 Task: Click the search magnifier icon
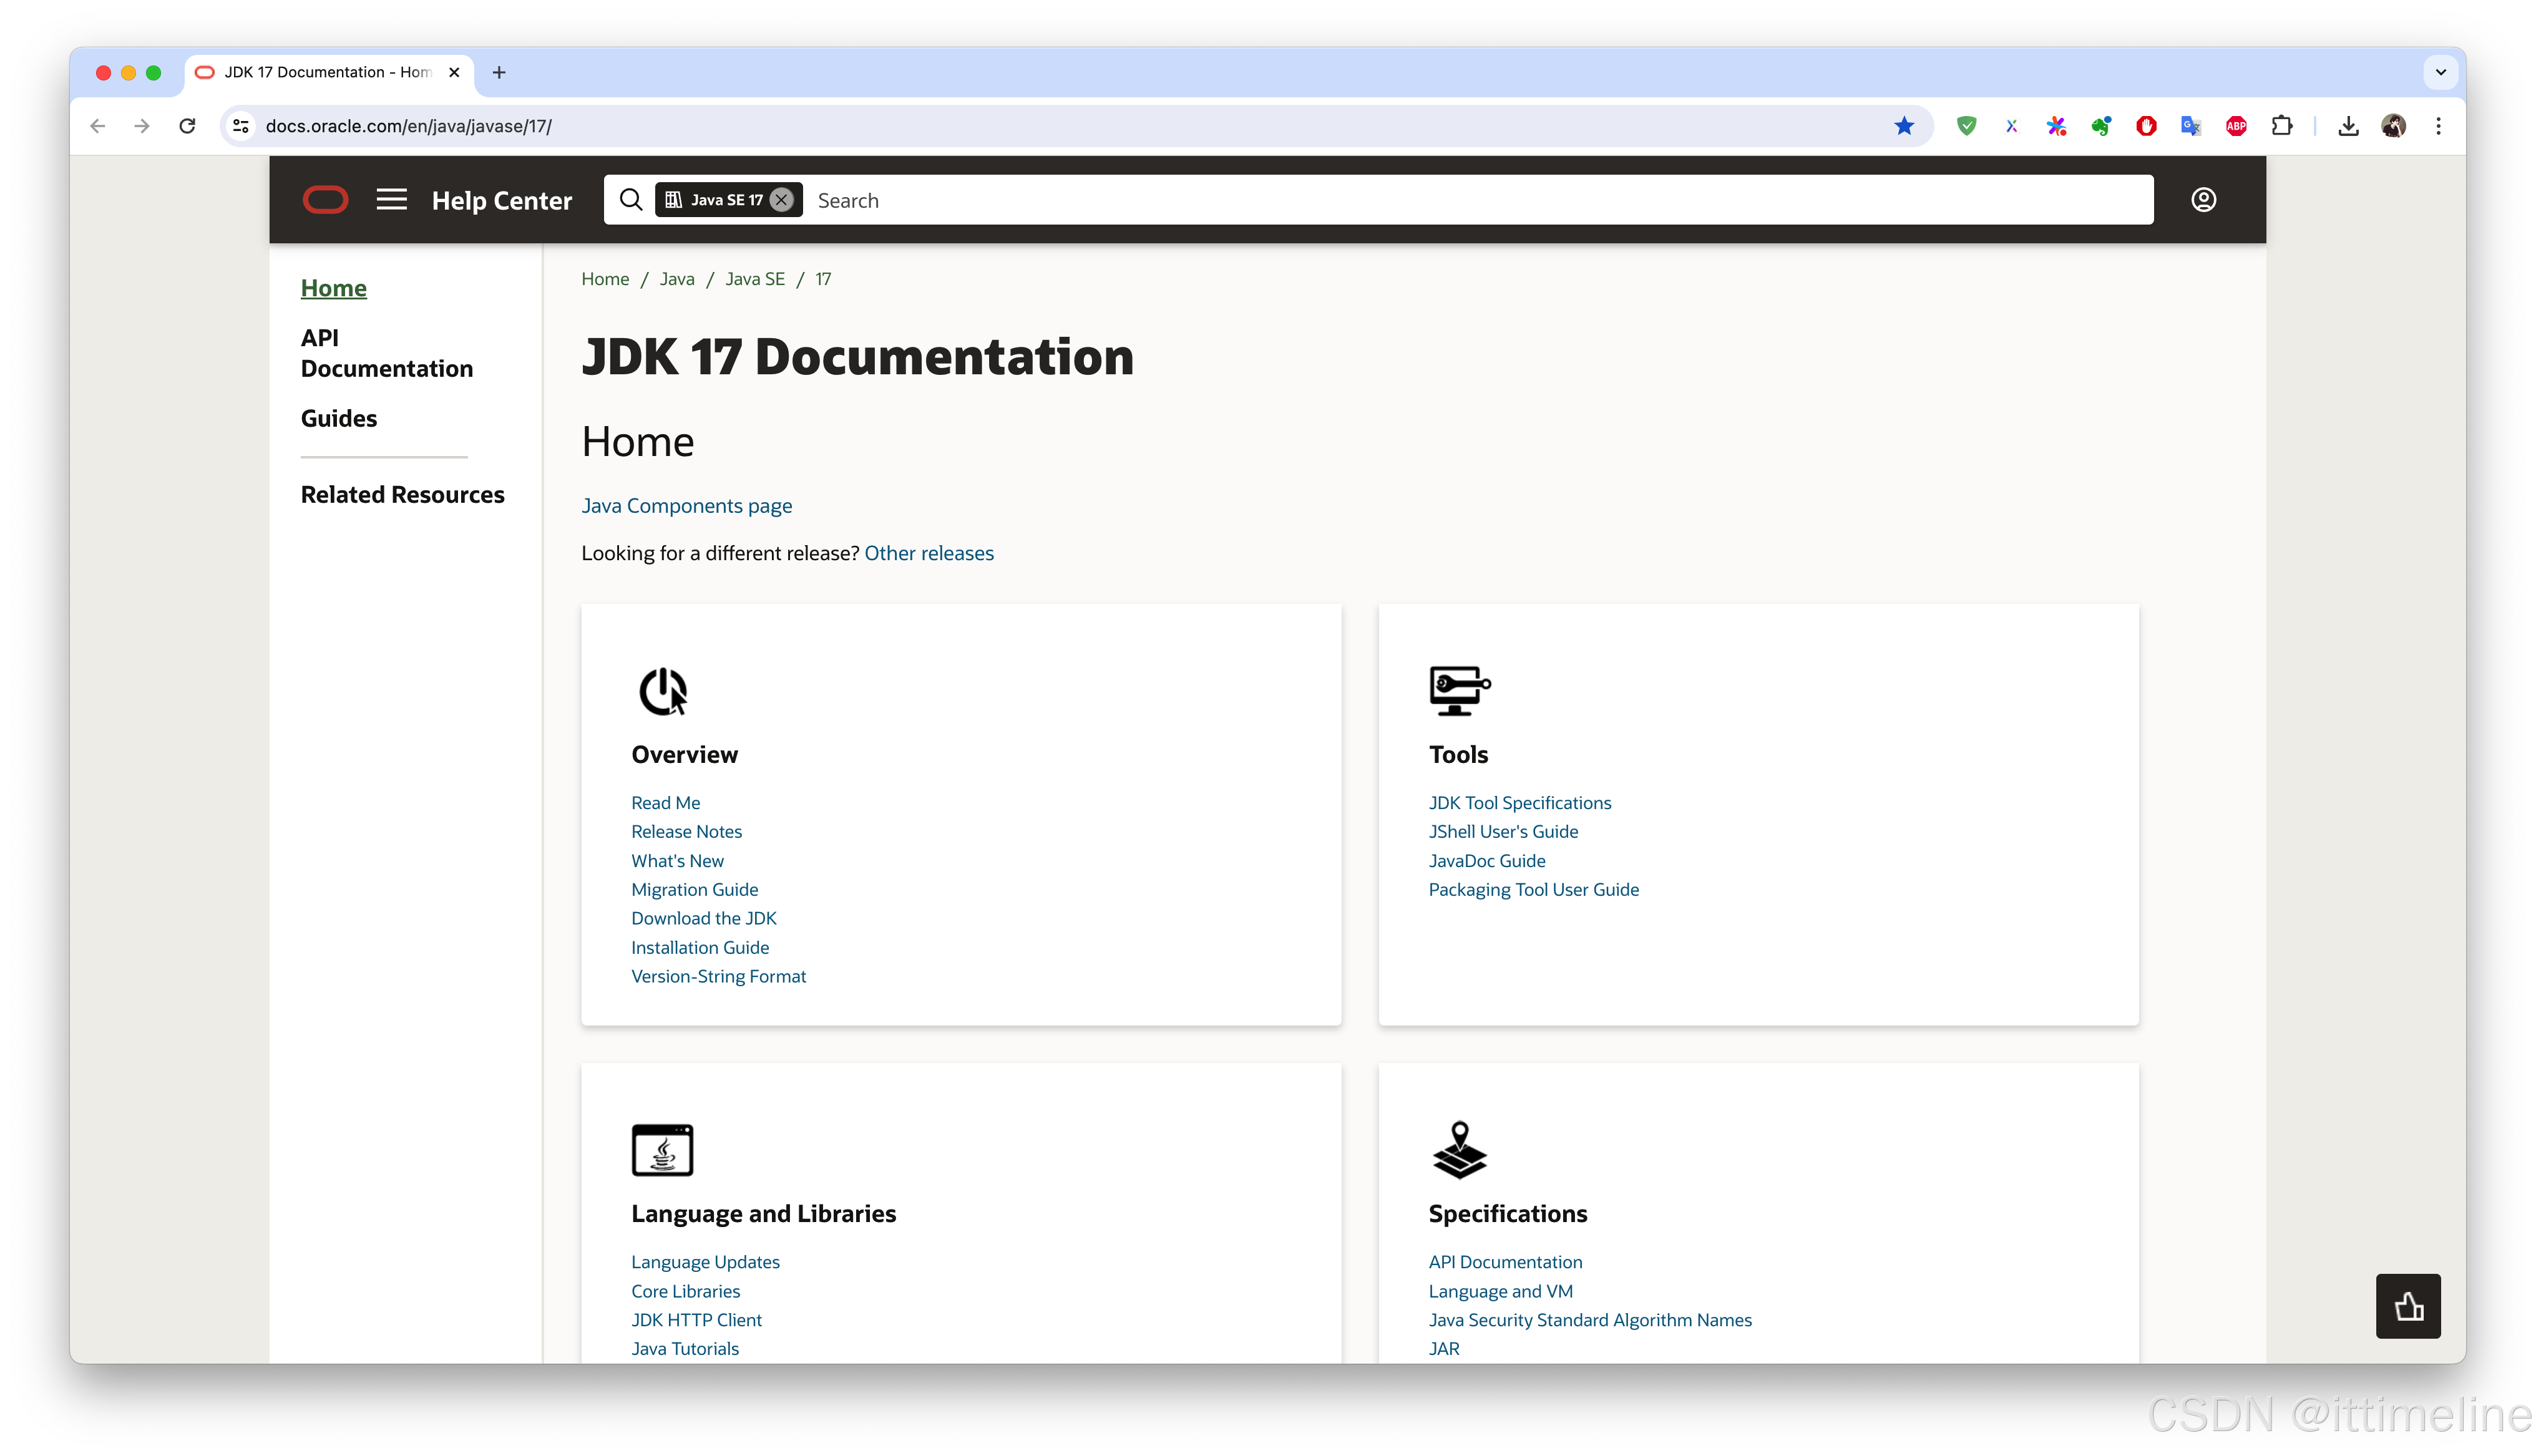tap(630, 200)
